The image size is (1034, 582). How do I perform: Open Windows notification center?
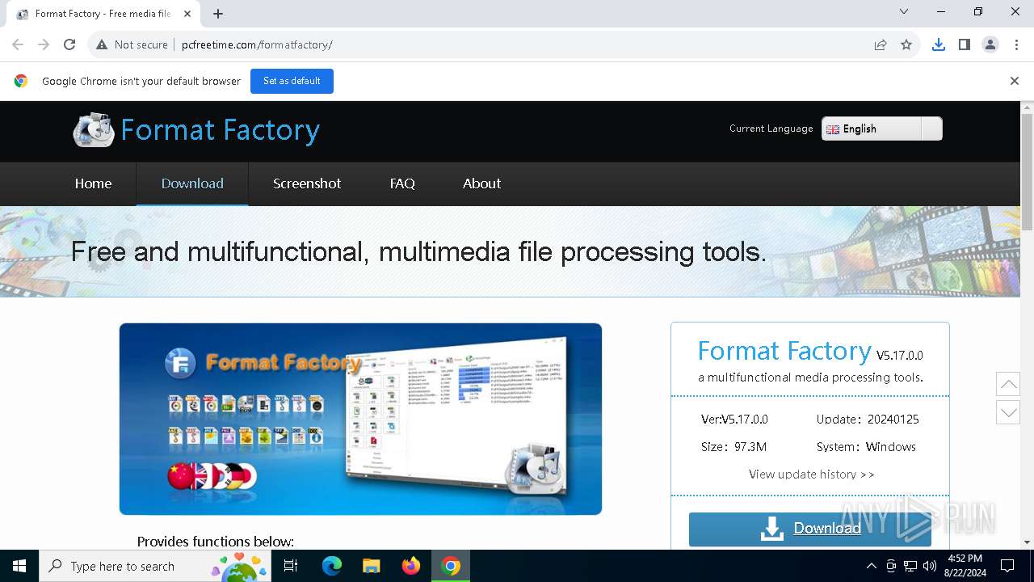point(1007,566)
